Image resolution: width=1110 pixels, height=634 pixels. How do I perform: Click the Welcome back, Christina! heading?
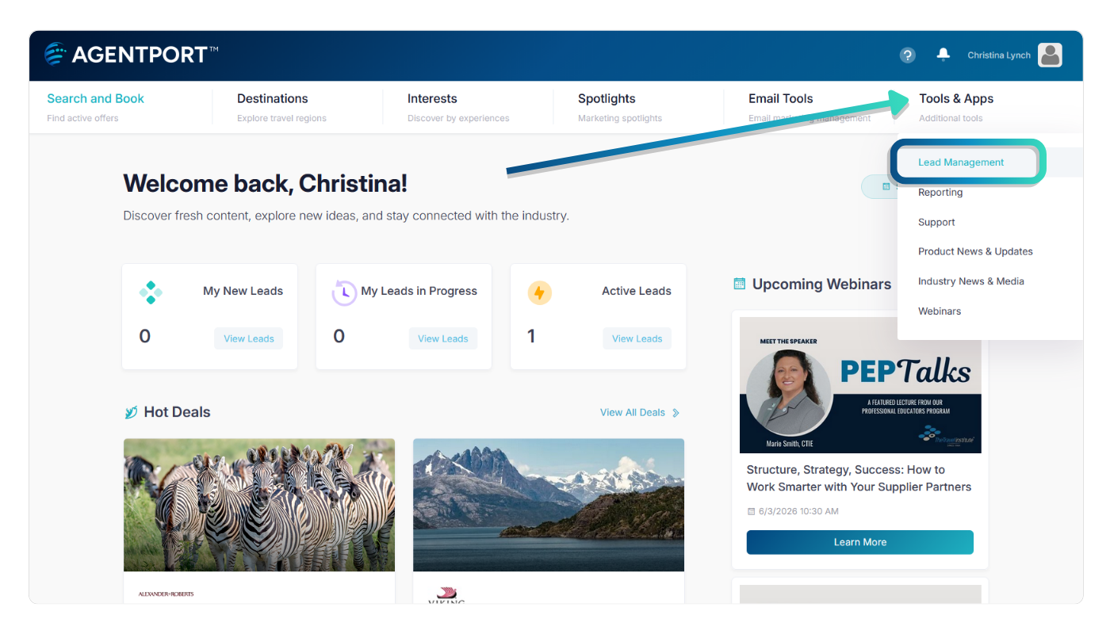point(265,184)
